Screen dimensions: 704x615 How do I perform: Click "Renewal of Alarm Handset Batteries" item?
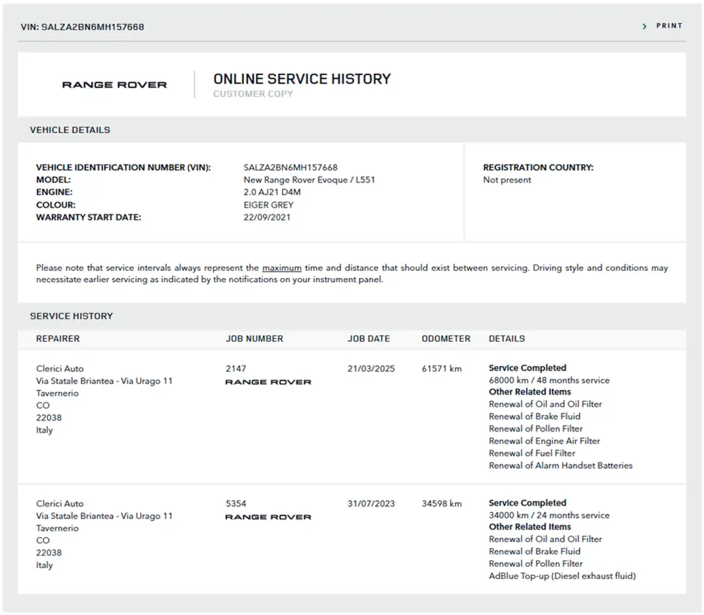pos(560,465)
